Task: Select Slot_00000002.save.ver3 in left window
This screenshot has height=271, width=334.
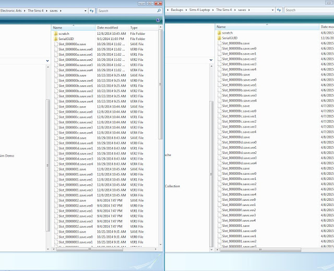Action: point(76,221)
